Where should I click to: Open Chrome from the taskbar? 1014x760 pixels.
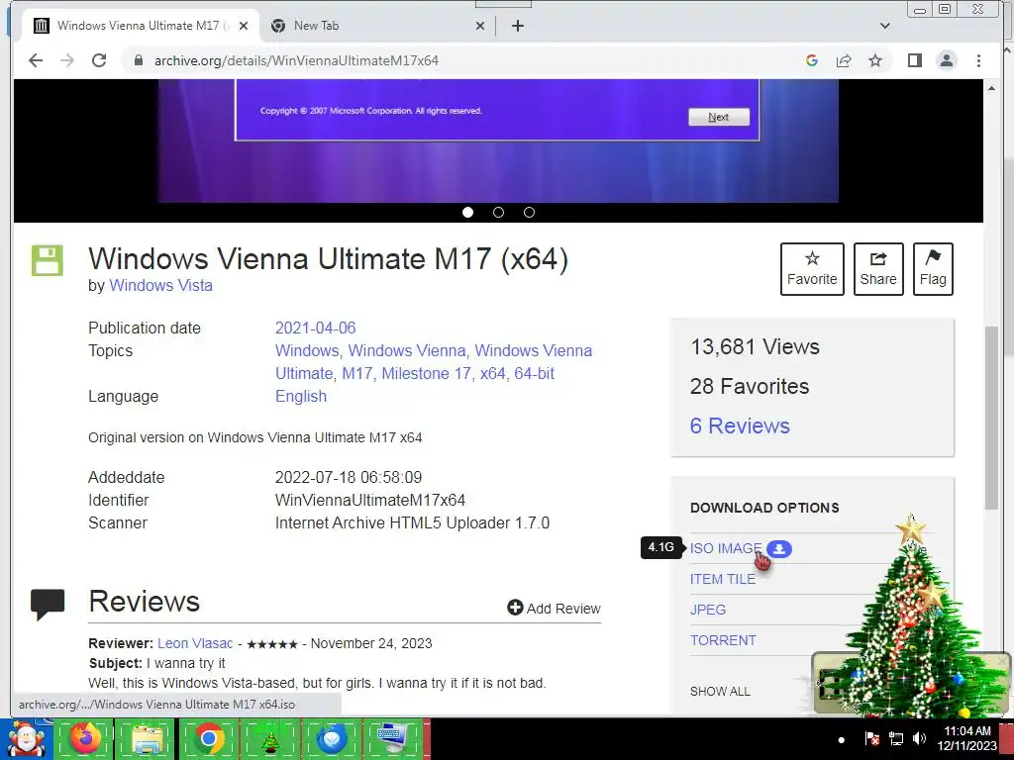pyautogui.click(x=208, y=738)
